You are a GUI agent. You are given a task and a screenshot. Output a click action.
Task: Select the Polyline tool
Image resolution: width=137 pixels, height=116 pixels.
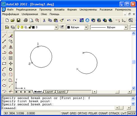coord(4,53)
